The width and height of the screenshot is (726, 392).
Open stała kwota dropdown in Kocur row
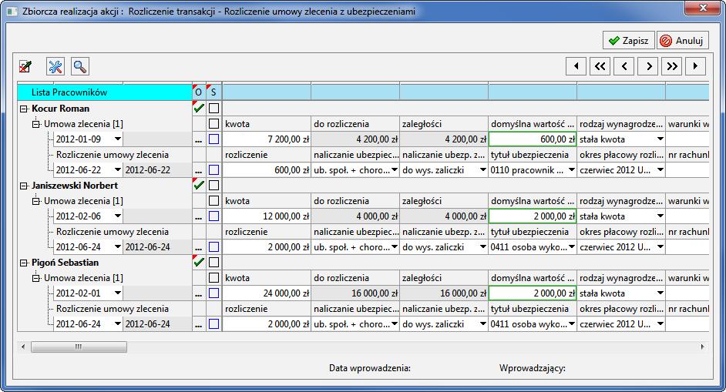[x=660, y=139]
